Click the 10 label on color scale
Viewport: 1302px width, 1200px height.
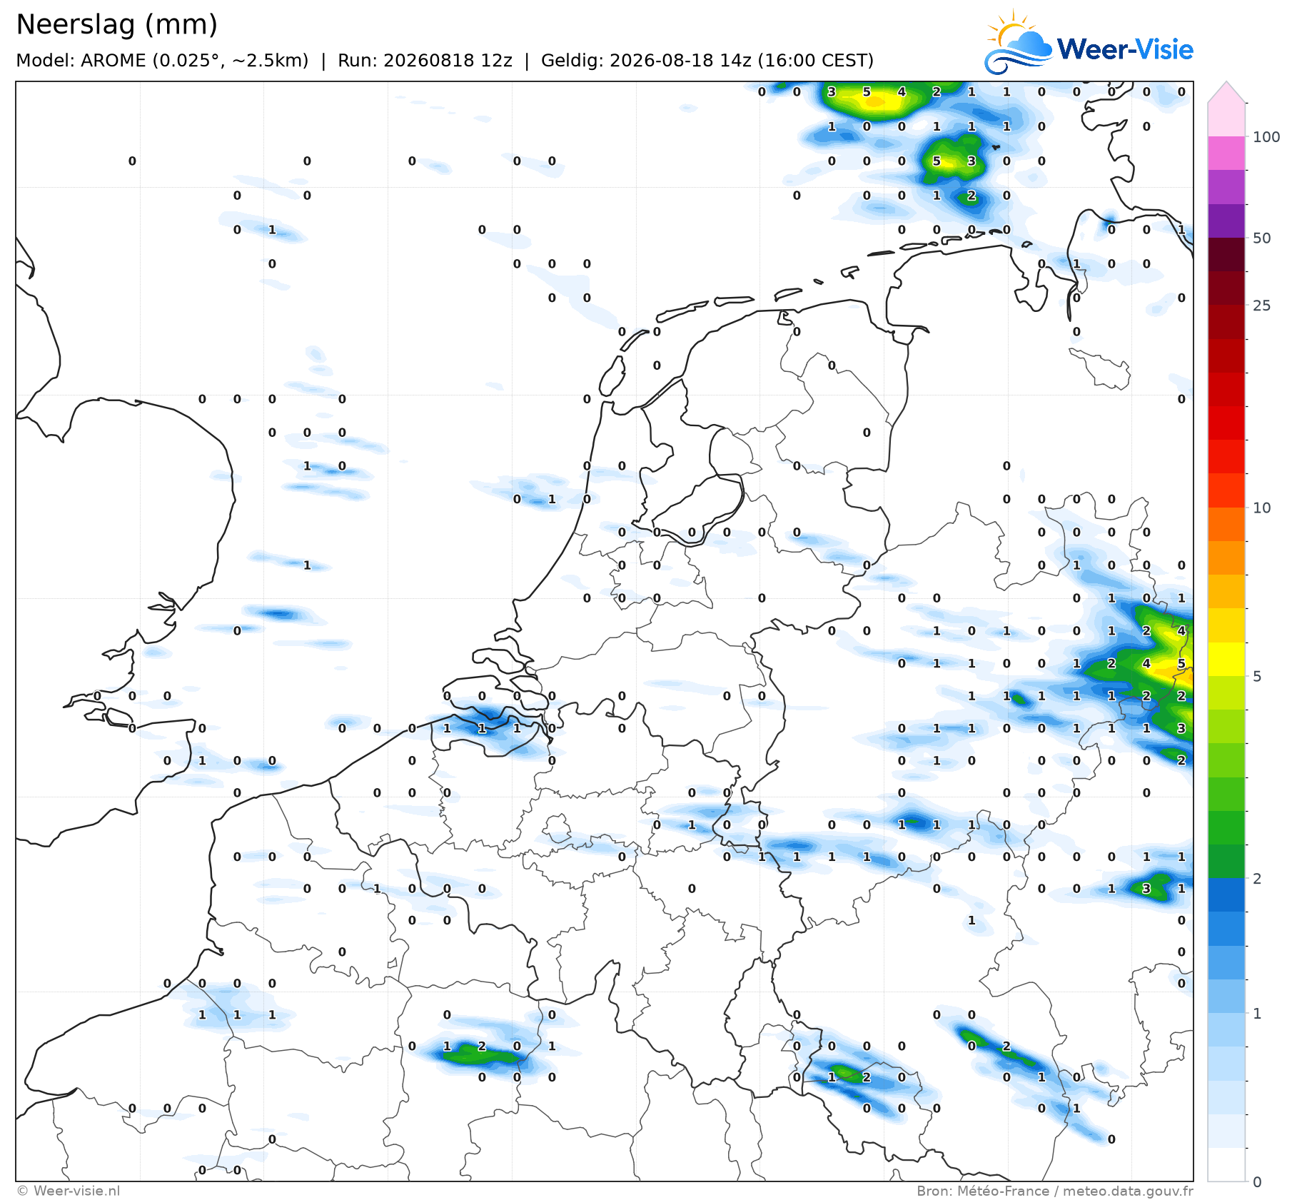coord(1262,508)
